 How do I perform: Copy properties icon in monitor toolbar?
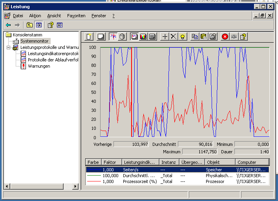tap(195, 37)
